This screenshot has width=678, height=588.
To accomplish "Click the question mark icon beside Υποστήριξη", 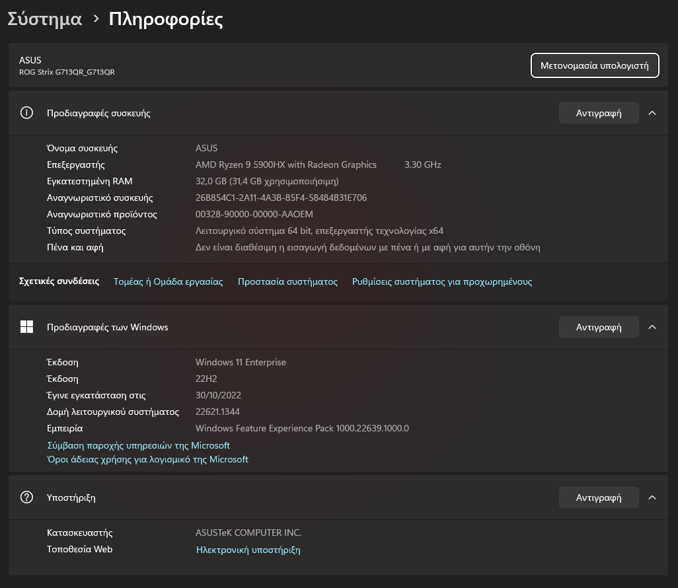I will click(x=26, y=497).
